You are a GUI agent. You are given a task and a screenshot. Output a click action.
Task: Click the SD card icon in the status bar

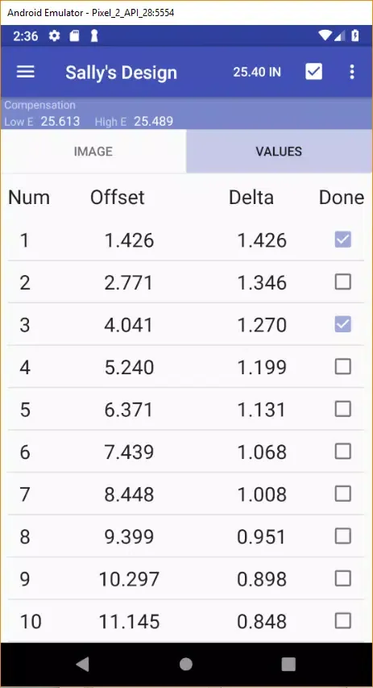tap(75, 36)
